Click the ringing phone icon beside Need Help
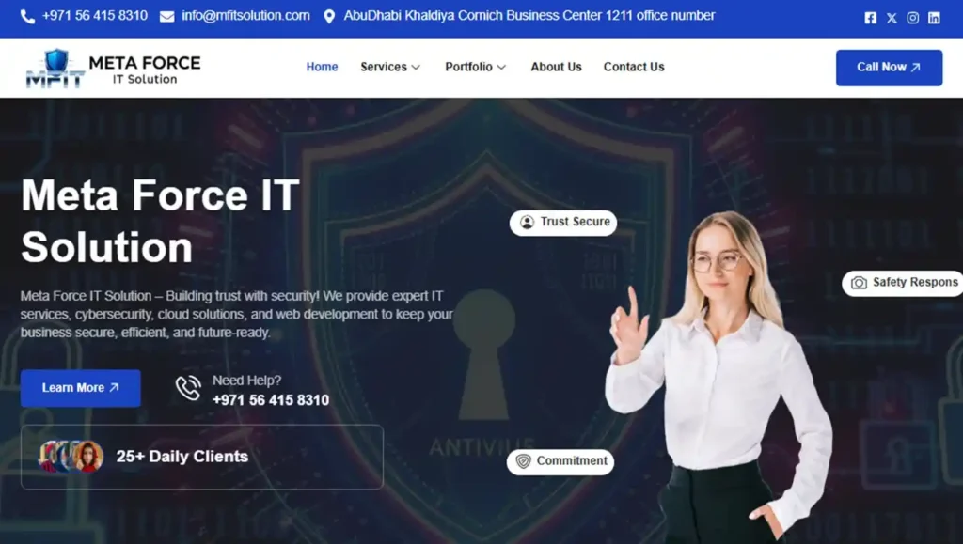963x544 pixels. tap(188, 388)
